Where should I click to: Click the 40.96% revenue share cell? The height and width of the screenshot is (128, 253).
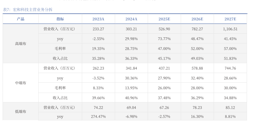pyautogui.click(x=131, y=98)
